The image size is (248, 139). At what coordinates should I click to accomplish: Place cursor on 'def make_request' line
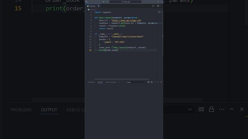tap(116, 18)
